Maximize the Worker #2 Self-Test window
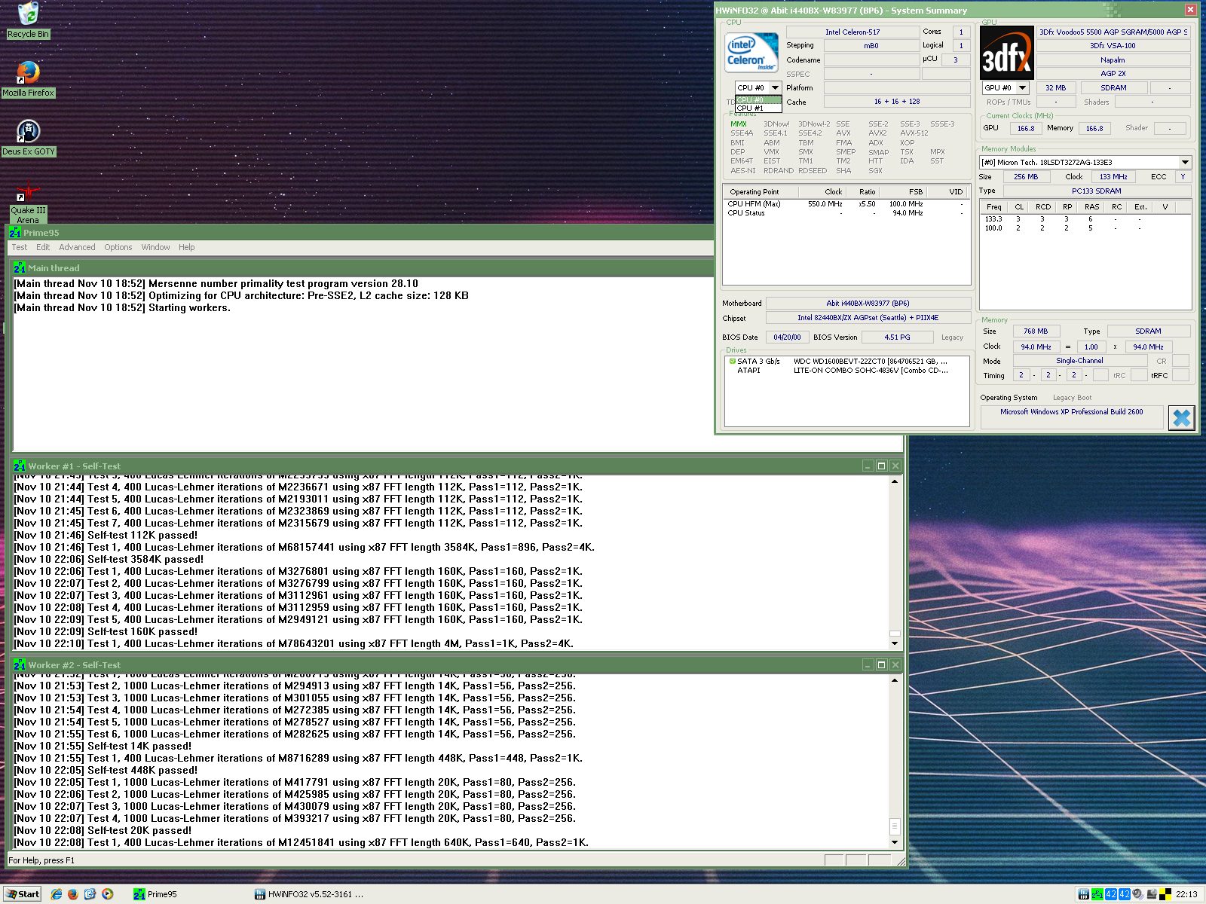This screenshot has width=1206, height=904. tap(881, 665)
